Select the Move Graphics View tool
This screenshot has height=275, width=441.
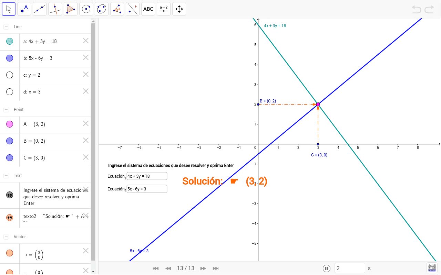(179, 9)
